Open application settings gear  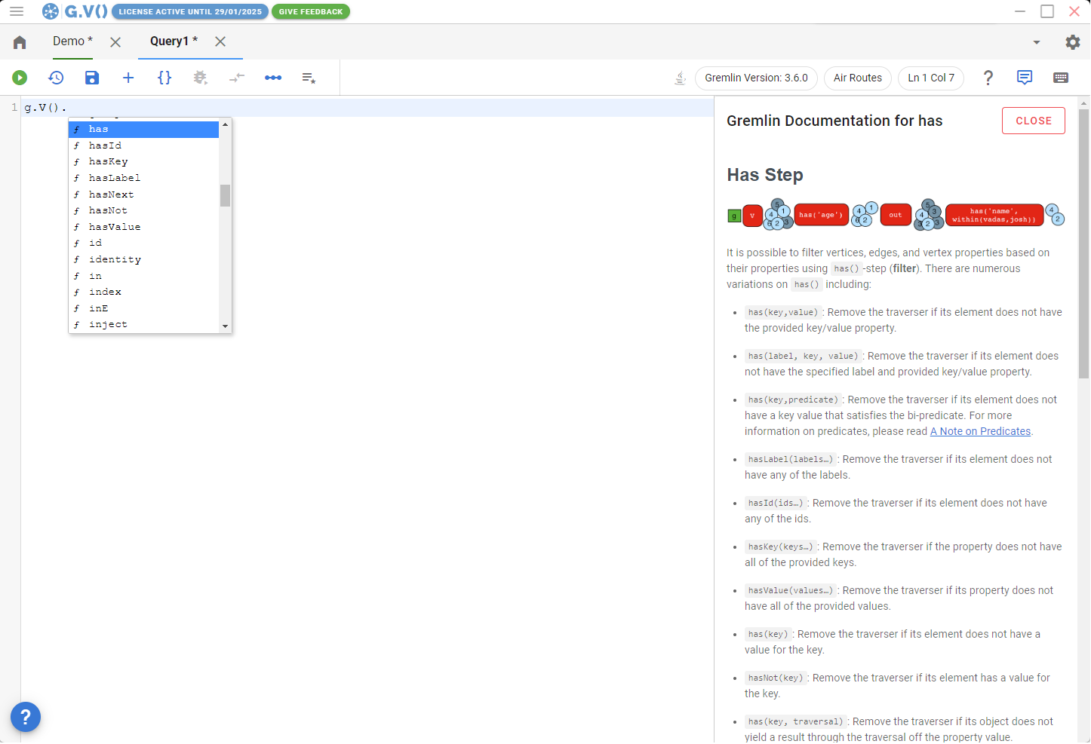click(x=1073, y=41)
